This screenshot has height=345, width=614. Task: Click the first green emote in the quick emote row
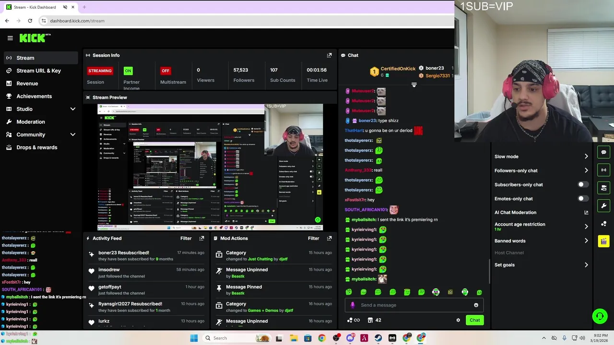click(349, 292)
